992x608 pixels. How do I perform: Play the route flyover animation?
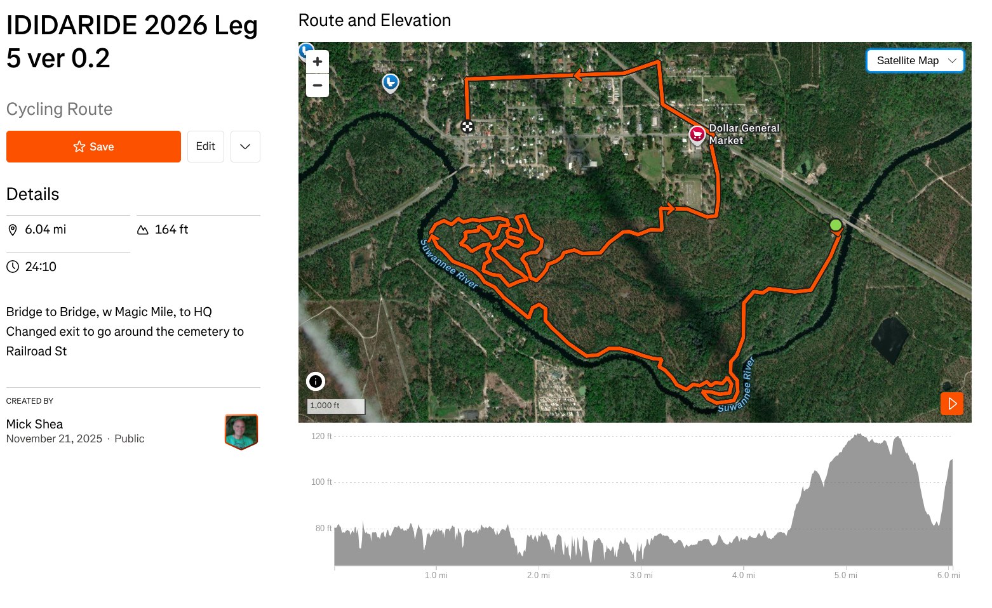pos(952,404)
